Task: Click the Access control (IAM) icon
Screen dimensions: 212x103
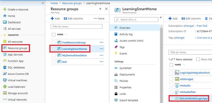Action: (116, 41)
